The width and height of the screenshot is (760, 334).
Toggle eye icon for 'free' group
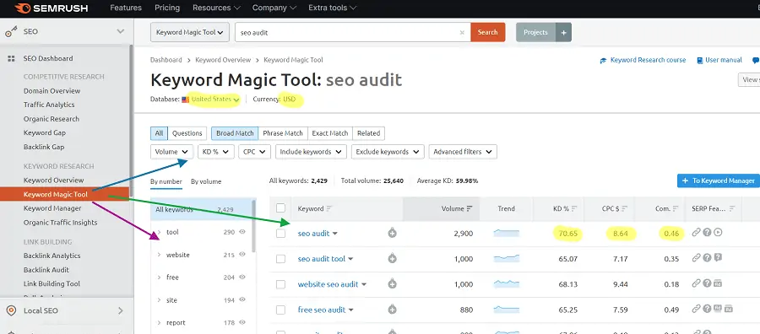point(243,277)
